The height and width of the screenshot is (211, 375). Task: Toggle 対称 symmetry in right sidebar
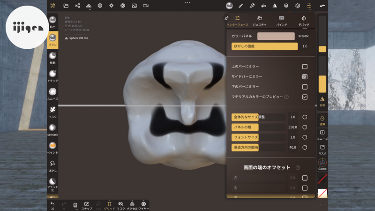tap(322, 101)
